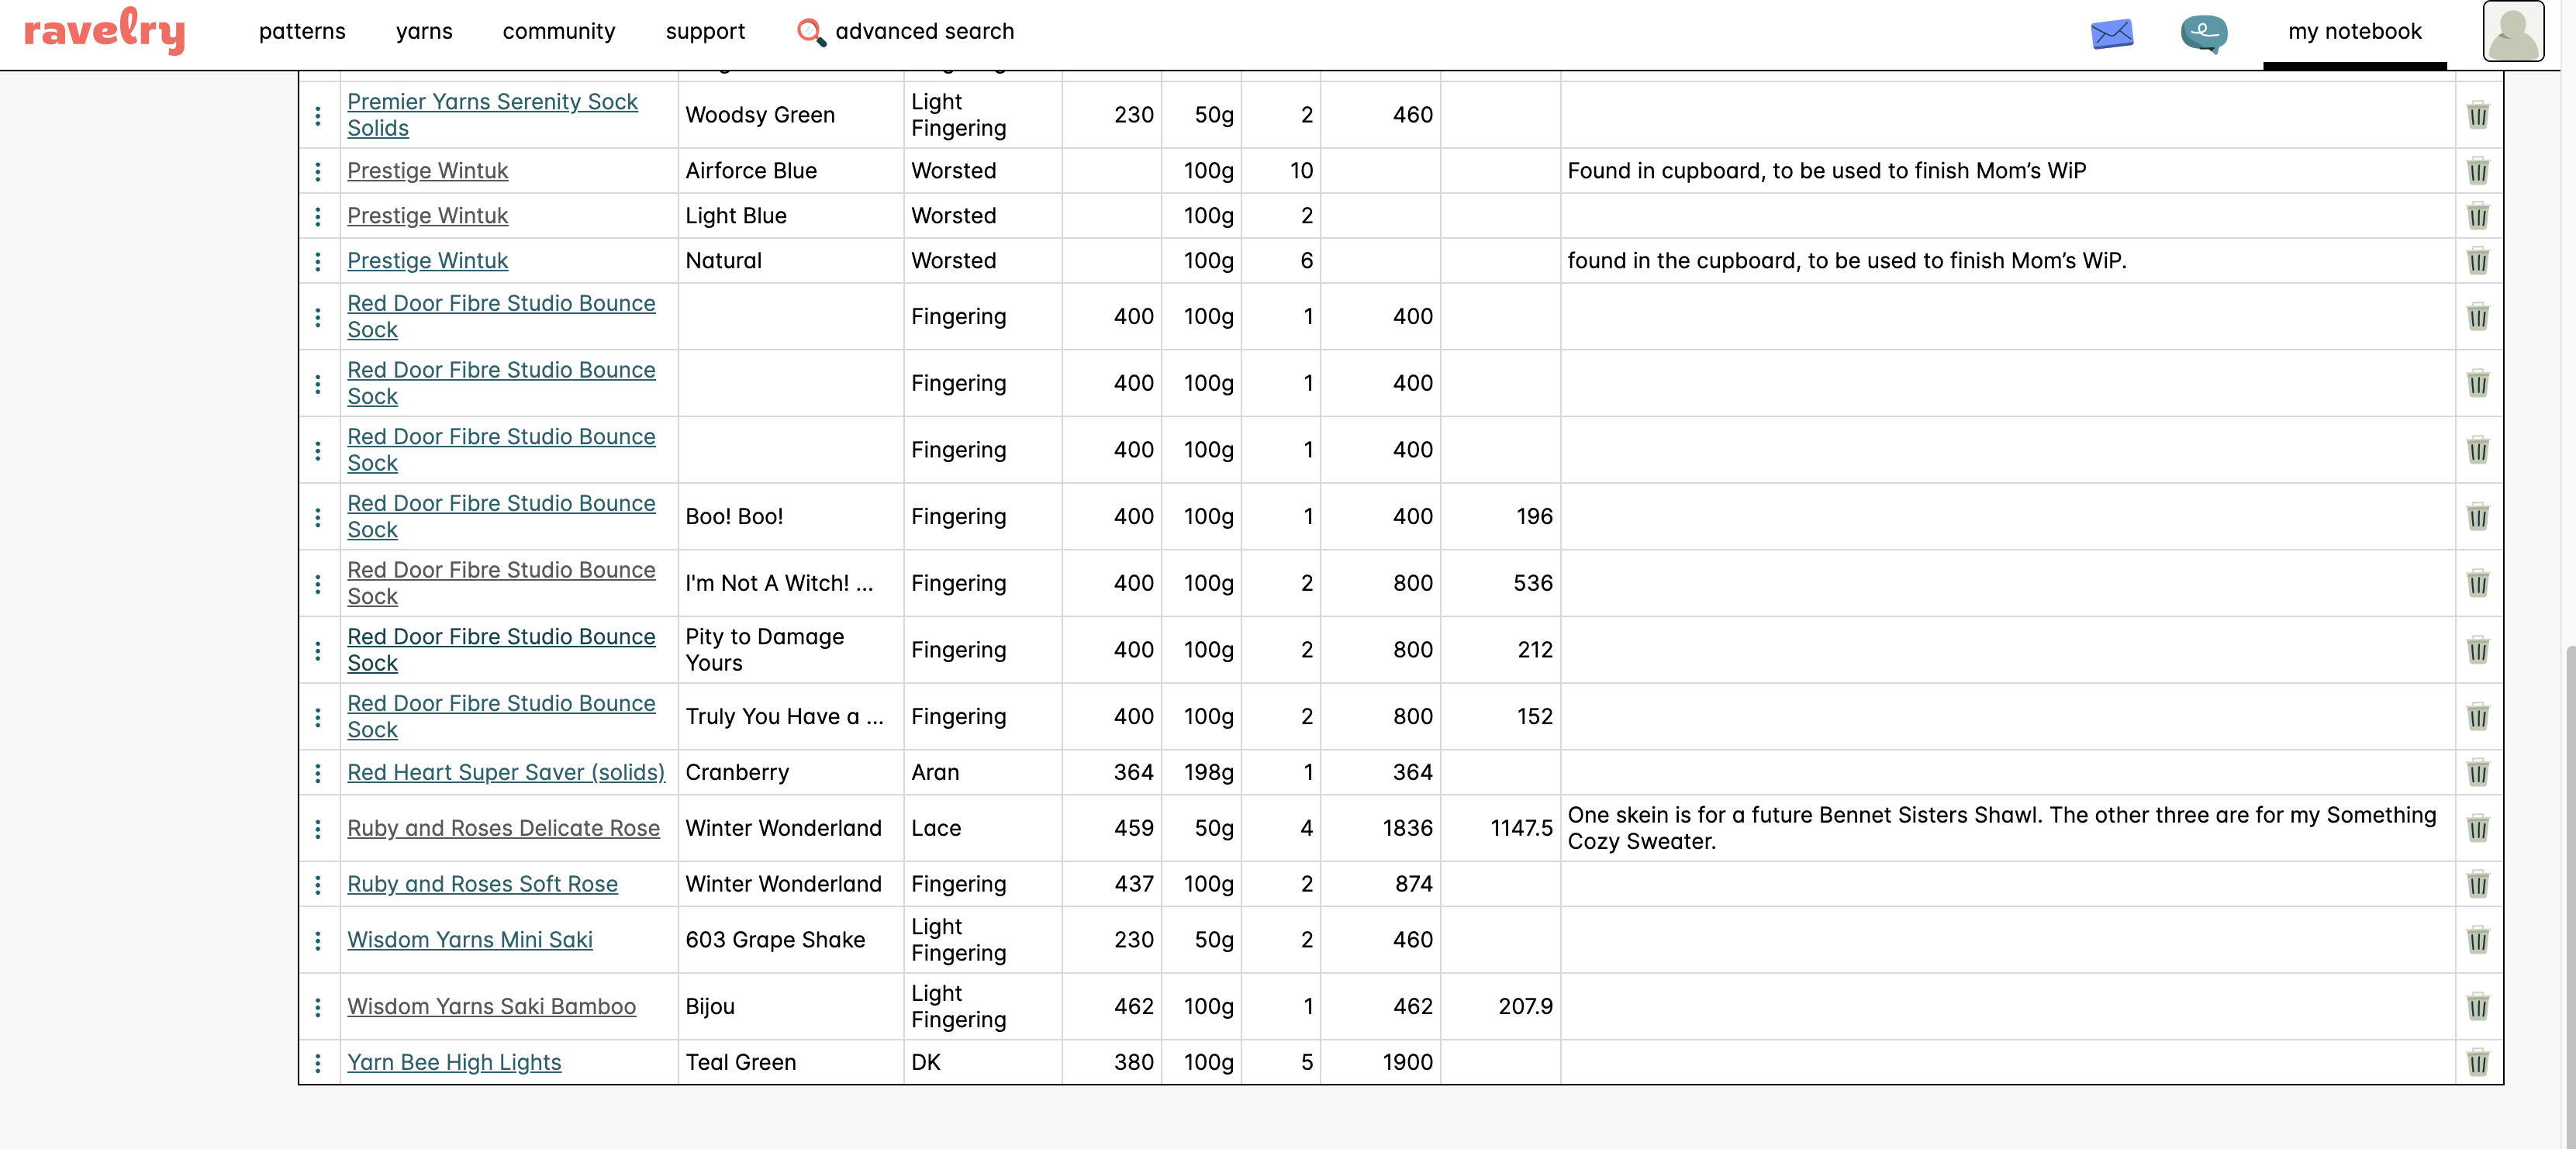Remove the Wisdom Yarns Saki Bamboo row
This screenshot has height=1149, width=2576.
(x=2477, y=1006)
